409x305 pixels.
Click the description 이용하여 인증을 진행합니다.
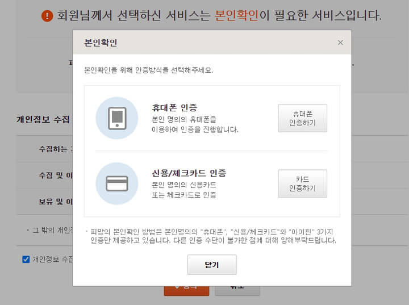[x=195, y=129]
